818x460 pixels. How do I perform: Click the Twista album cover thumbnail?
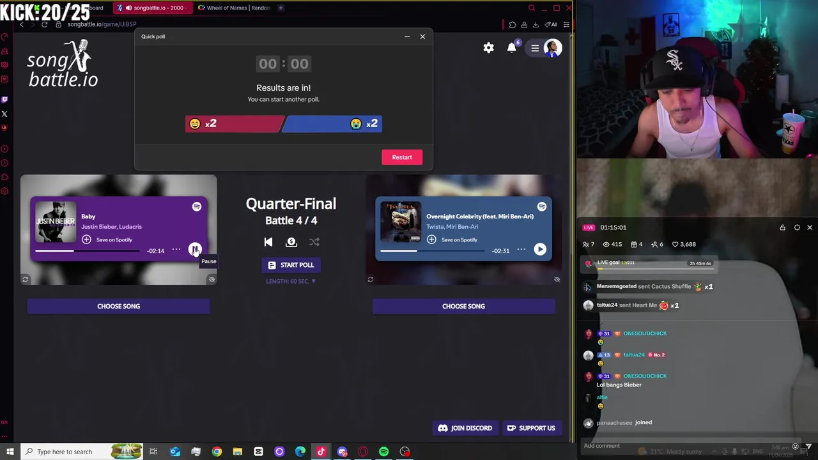[401, 222]
